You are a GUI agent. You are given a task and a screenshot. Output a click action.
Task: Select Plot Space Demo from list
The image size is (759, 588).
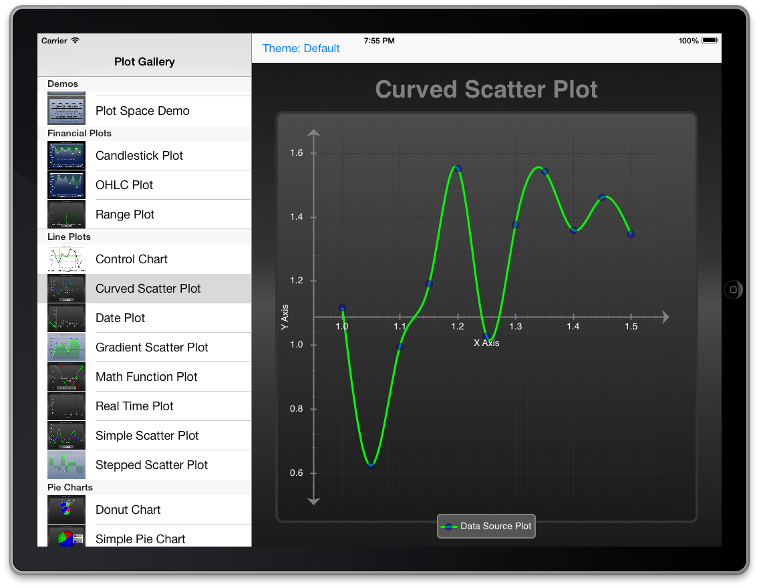142,111
